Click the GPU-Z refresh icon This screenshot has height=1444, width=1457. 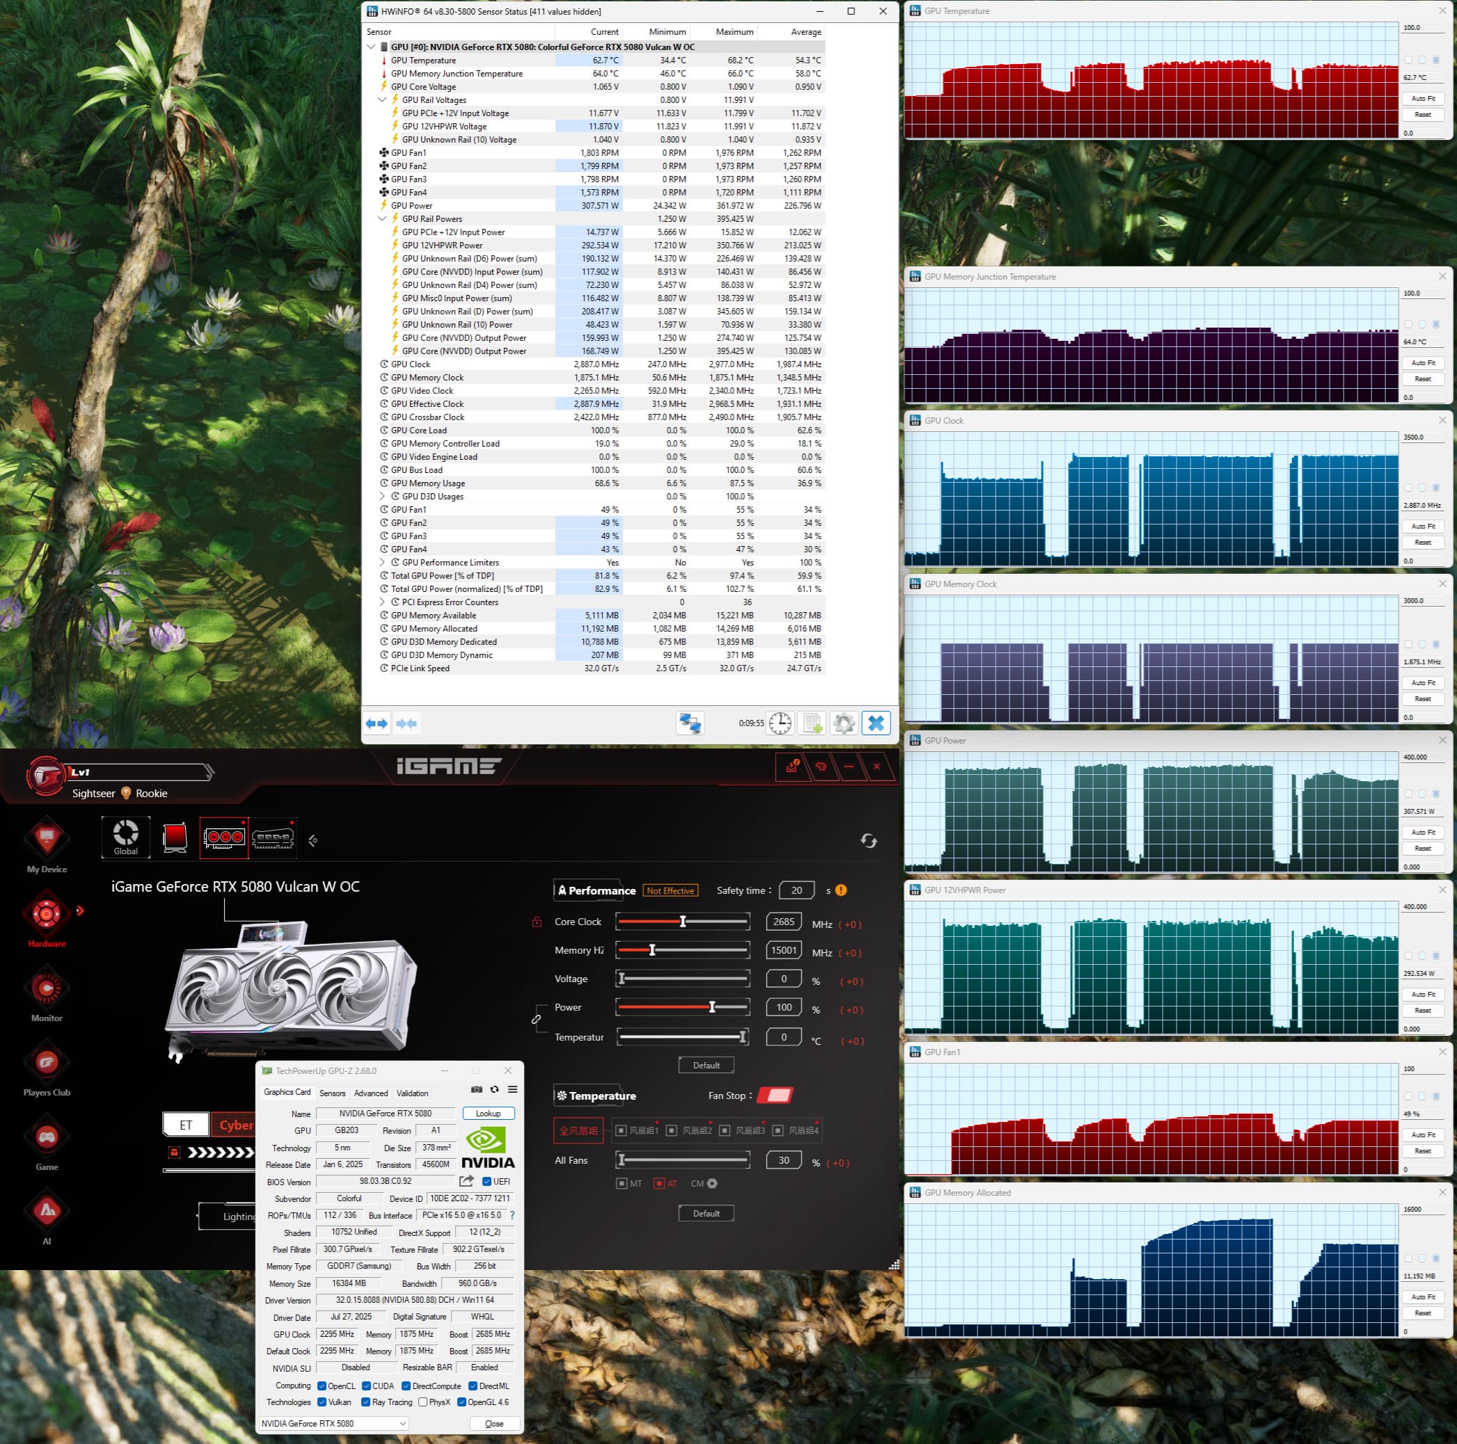[x=495, y=1089]
